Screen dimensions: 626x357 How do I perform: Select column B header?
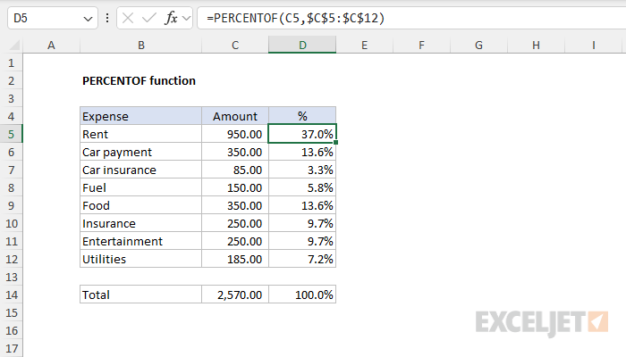click(141, 45)
